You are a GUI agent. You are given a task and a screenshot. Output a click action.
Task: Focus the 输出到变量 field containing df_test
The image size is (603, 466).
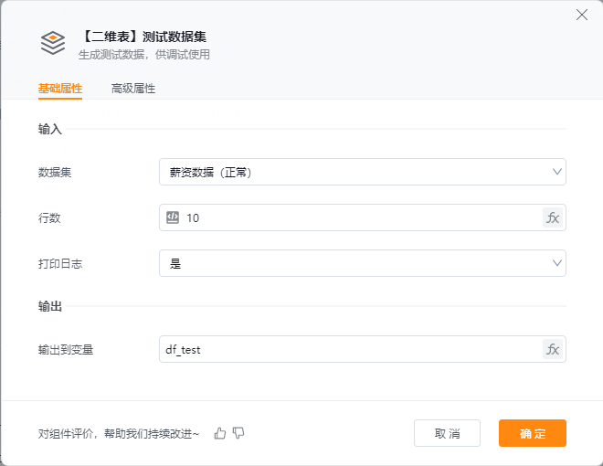coord(352,349)
